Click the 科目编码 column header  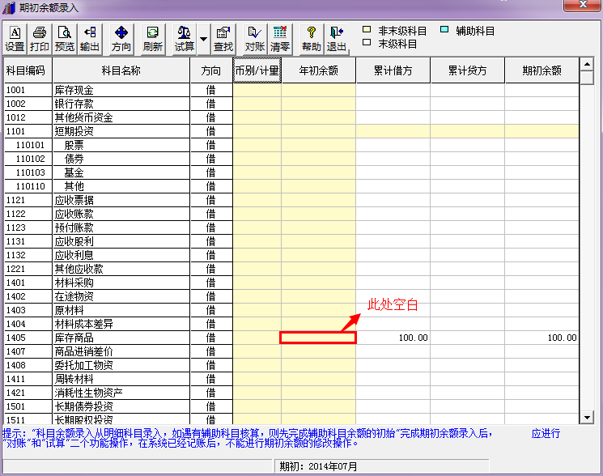[x=28, y=70]
